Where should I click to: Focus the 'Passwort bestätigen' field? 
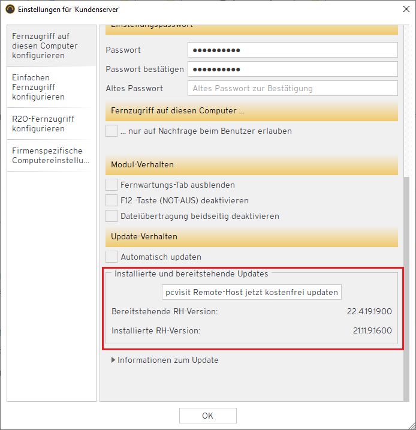pos(293,69)
